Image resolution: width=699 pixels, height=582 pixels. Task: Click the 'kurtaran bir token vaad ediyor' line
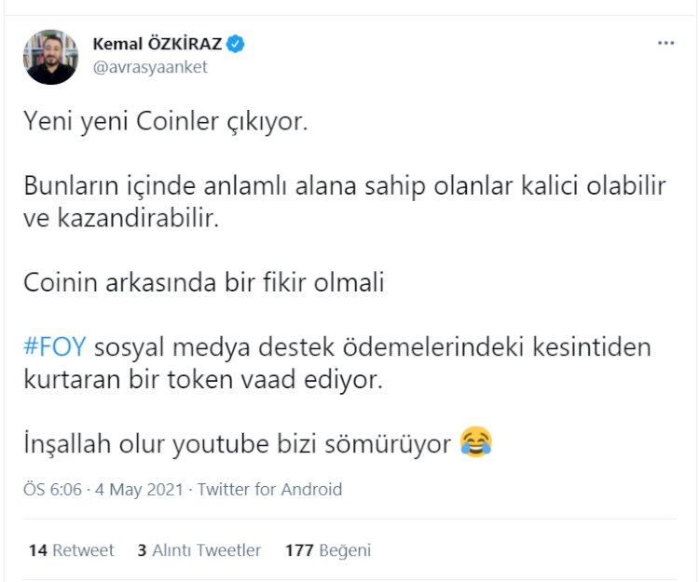(203, 380)
